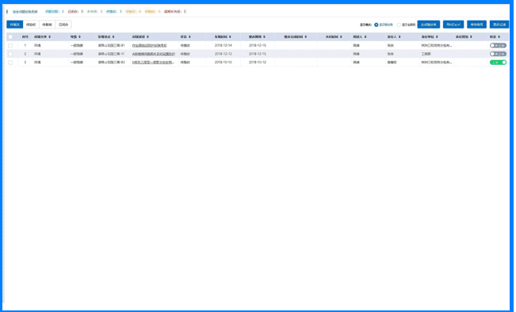Click the found date 2018-10-10
The width and height of the screenshot is (516, 312).
223,62
